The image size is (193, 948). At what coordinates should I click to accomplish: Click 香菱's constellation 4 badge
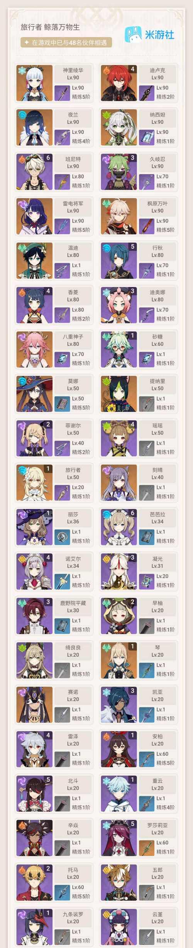48,291
